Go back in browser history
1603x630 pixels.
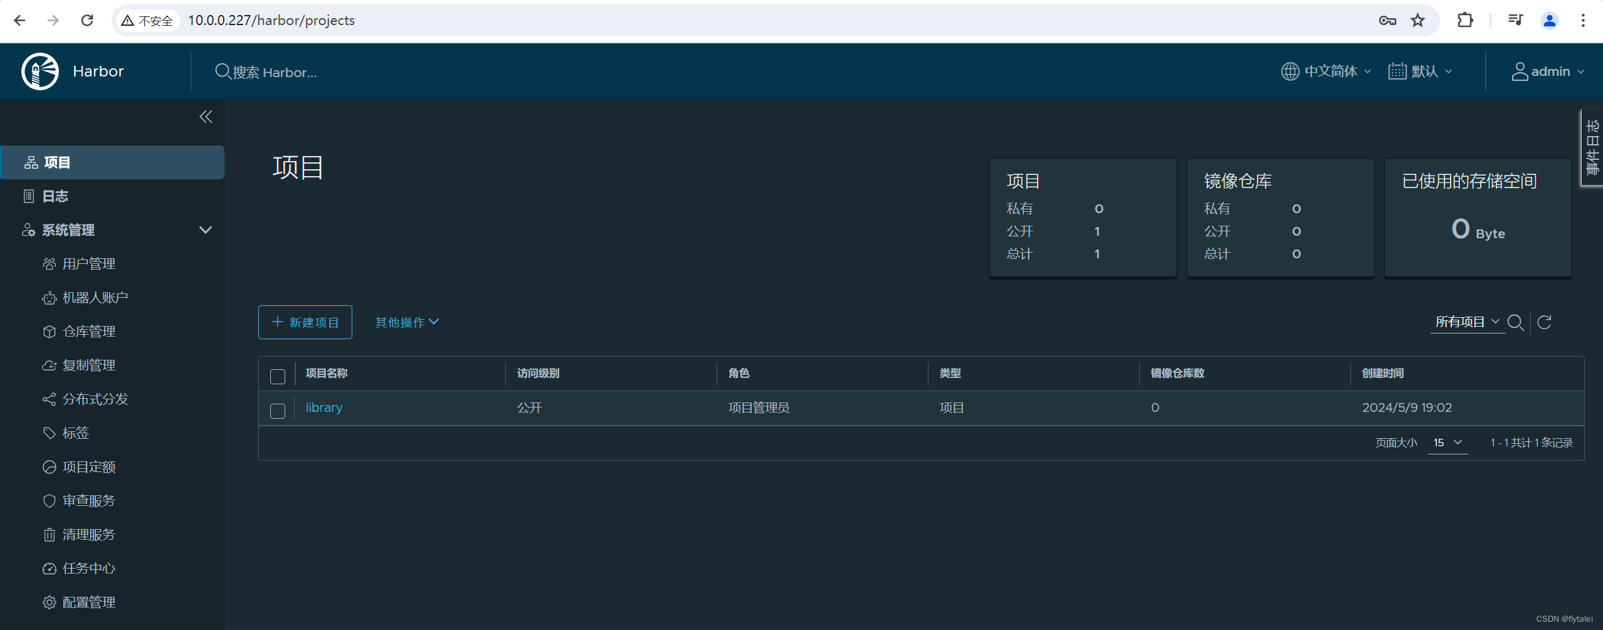click(x=19, y=20)
